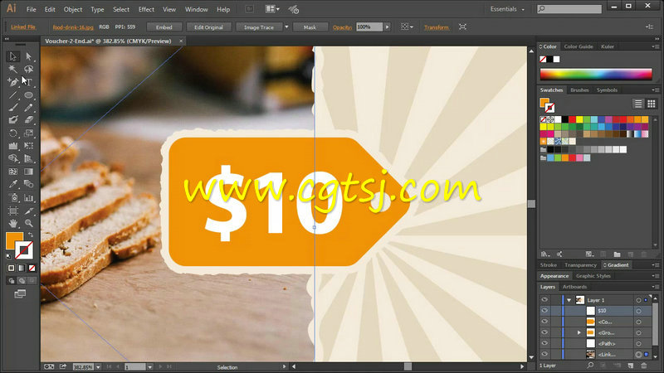Toggle visibility of <Gro...> group item
This screenshot has height=373, width=664.
(x=544, y=332)
